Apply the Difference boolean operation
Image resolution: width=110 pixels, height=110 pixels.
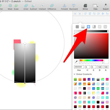(52, 7)
